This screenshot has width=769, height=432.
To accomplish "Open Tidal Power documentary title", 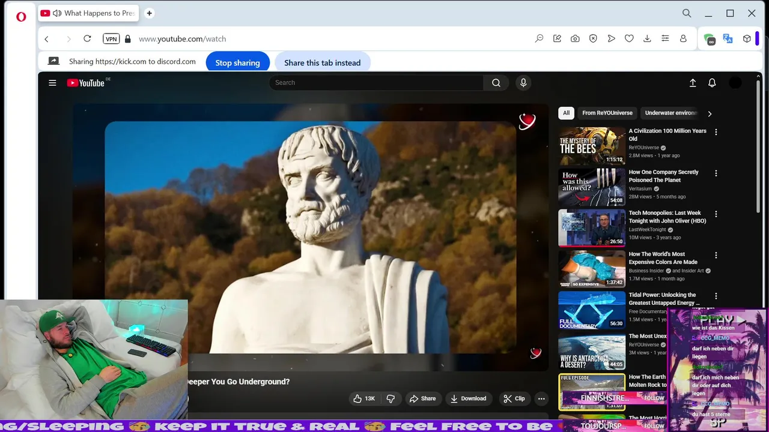I will [x=664, y=299].
